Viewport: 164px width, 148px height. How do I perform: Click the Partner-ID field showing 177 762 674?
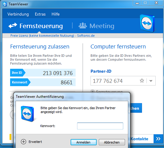[x=123, y=81]
